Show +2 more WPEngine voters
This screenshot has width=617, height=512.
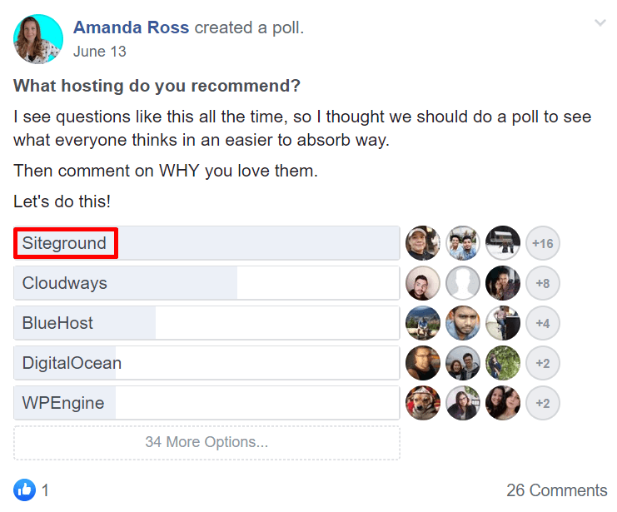(x=543, y=403)
